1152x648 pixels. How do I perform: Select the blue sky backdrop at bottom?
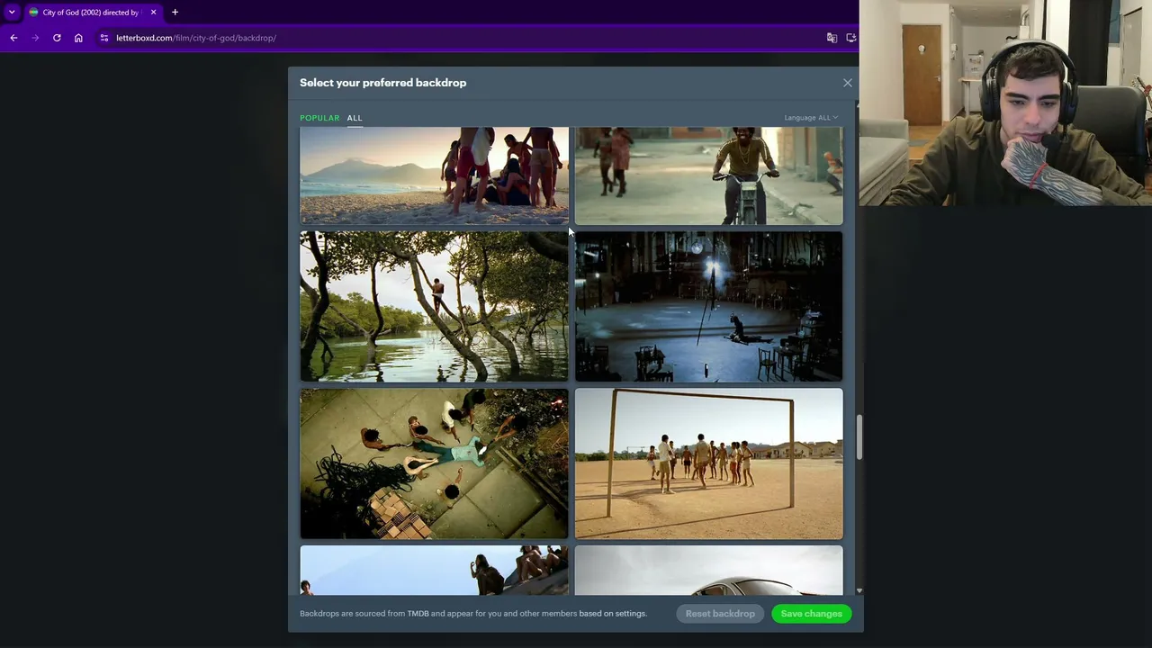tap(434, 571)
